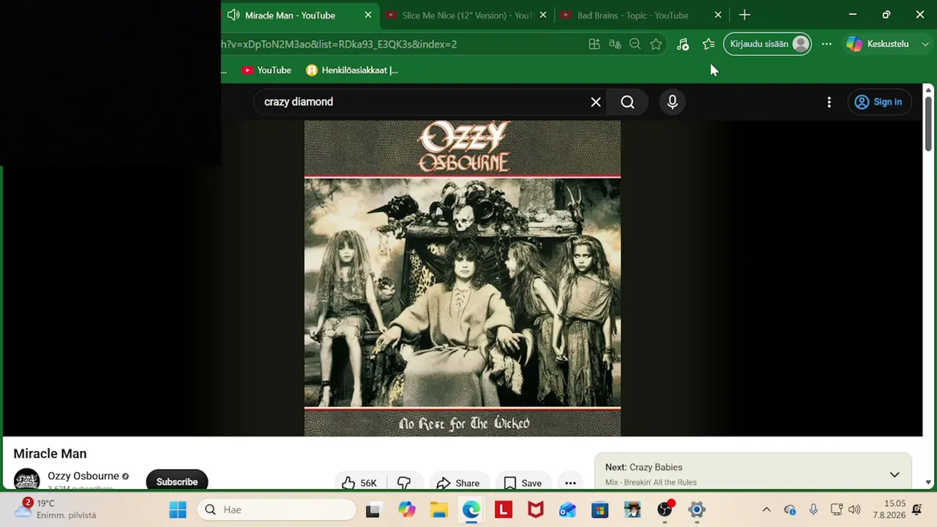Open File Explorer from the taskbar
Screen dimensions: 937x527
click(x=438, y=509)
